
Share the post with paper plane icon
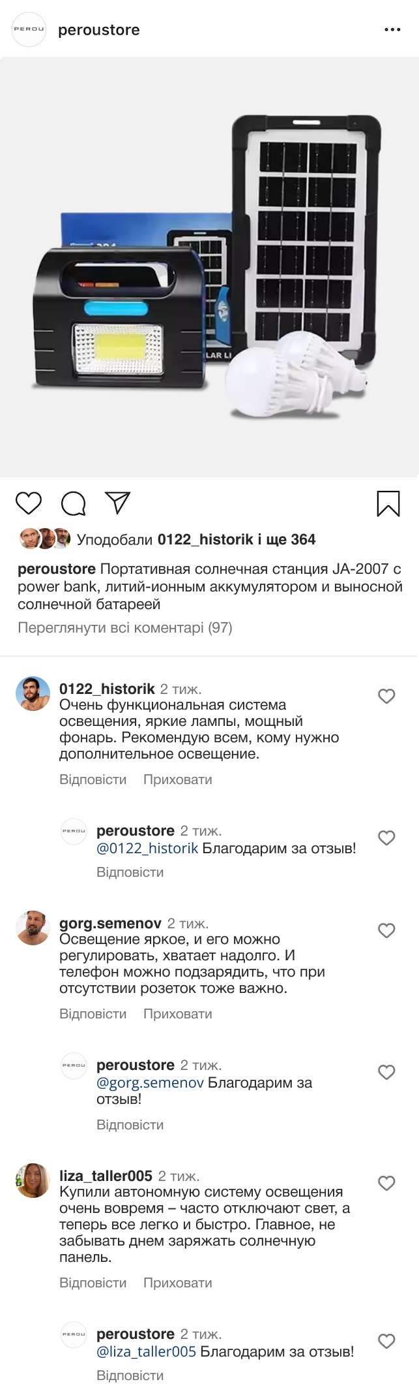[x=118, y=503]
